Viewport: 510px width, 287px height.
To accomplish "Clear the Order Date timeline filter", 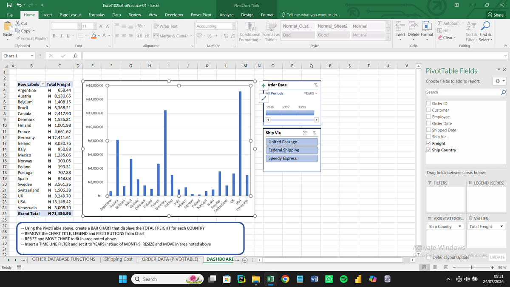I will point(315,85).
